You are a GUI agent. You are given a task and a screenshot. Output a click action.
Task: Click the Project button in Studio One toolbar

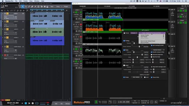pos(66,6)
